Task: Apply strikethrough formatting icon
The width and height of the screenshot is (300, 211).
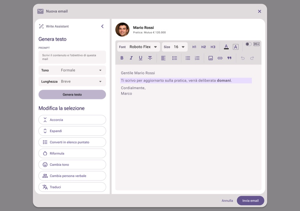Action: pyautogui.click(x=150, y=58)
